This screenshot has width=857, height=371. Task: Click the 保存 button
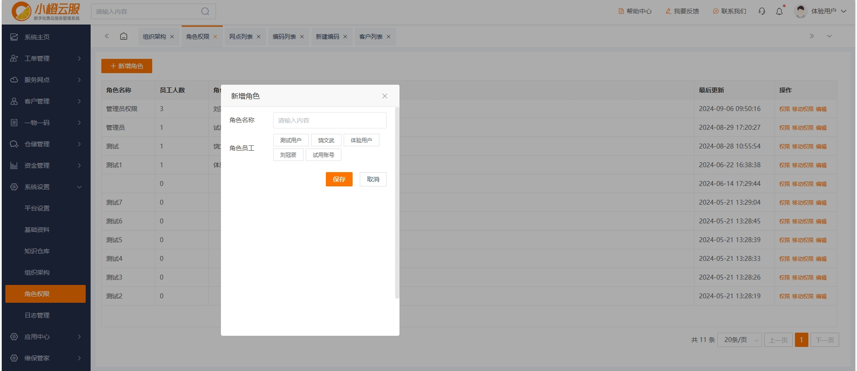(x=339, y=179)
